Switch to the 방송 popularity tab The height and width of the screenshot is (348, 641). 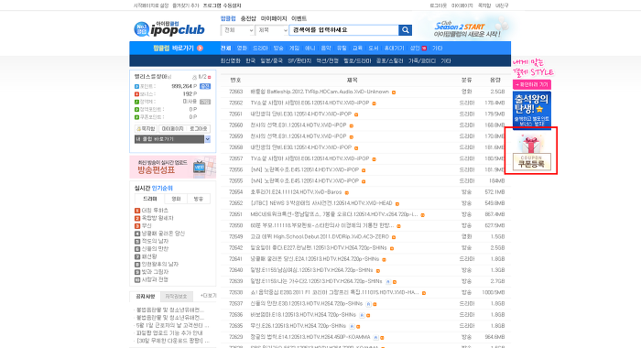tap(199, 199)
